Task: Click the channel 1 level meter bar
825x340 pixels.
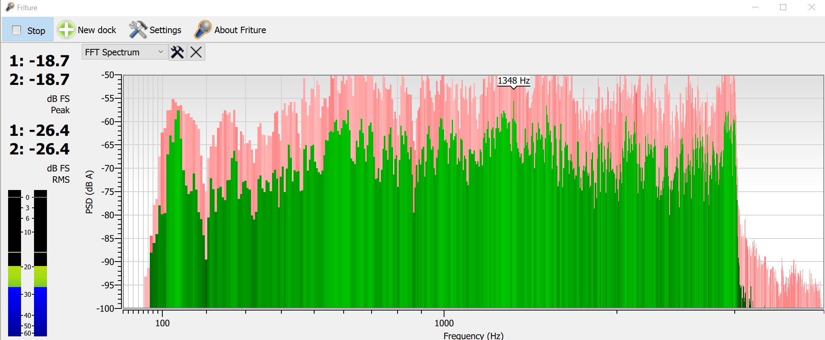Action: [x=15, y=263]
